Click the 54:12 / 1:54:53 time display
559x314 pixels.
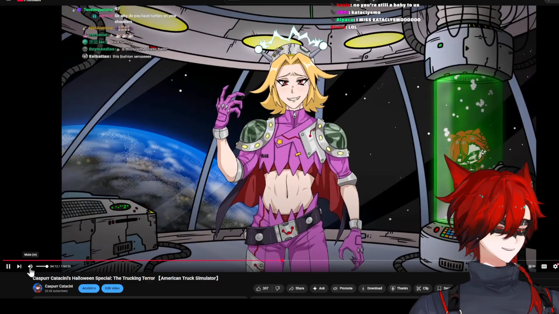point(60,266)
